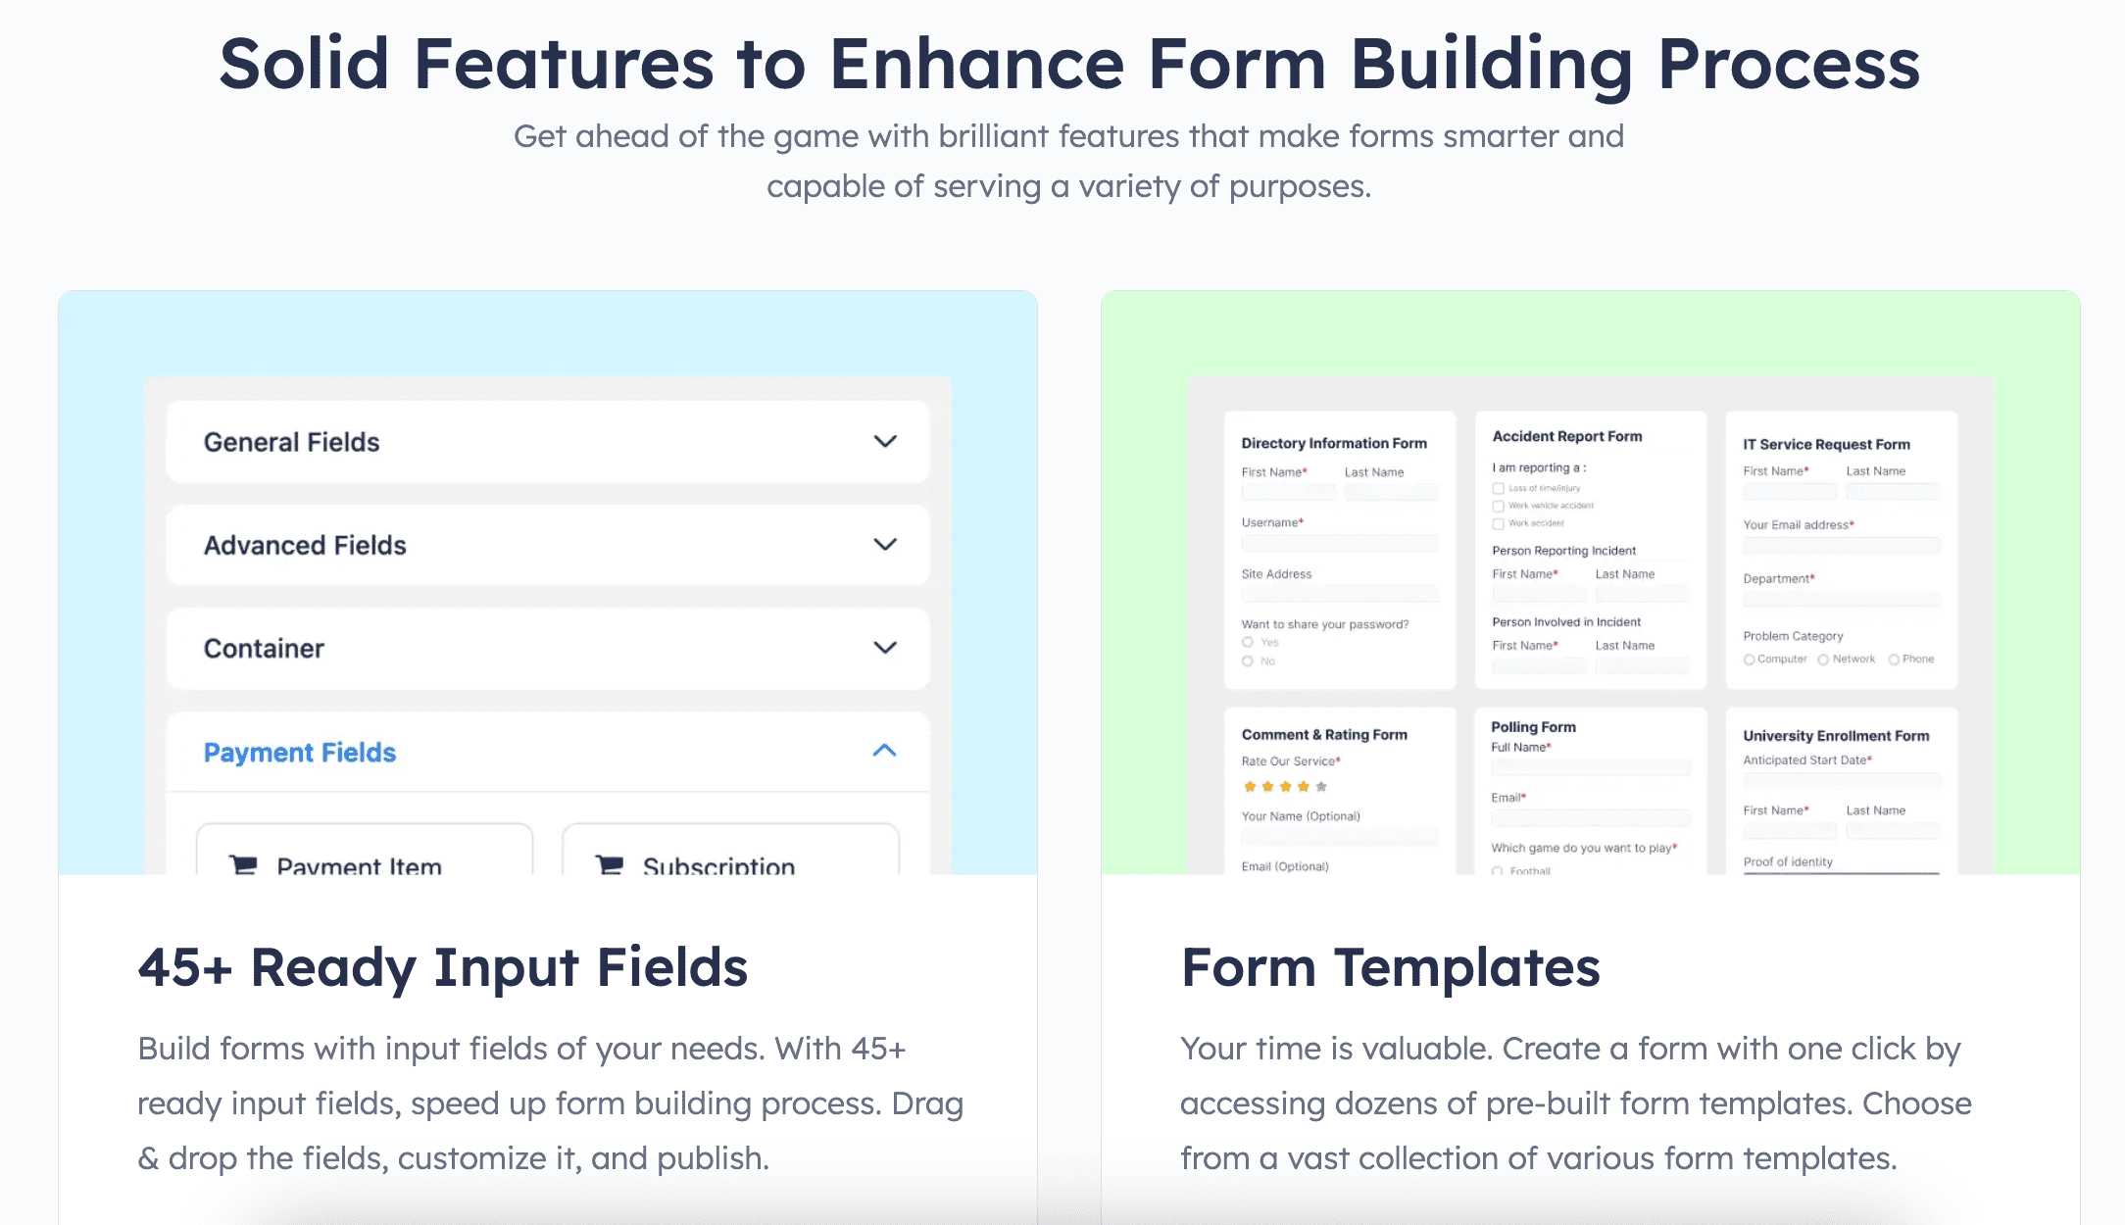This screenshot has width=2125, height=1225.
Task: Check the Work vehicle accident checkbox
Action: click(x=1498, y=506)
